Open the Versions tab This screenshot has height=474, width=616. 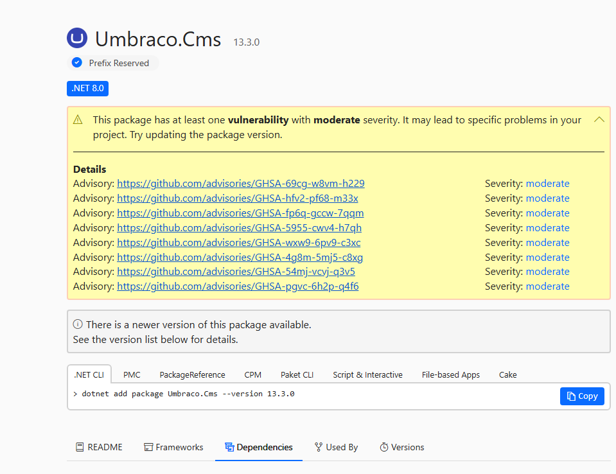401,447
